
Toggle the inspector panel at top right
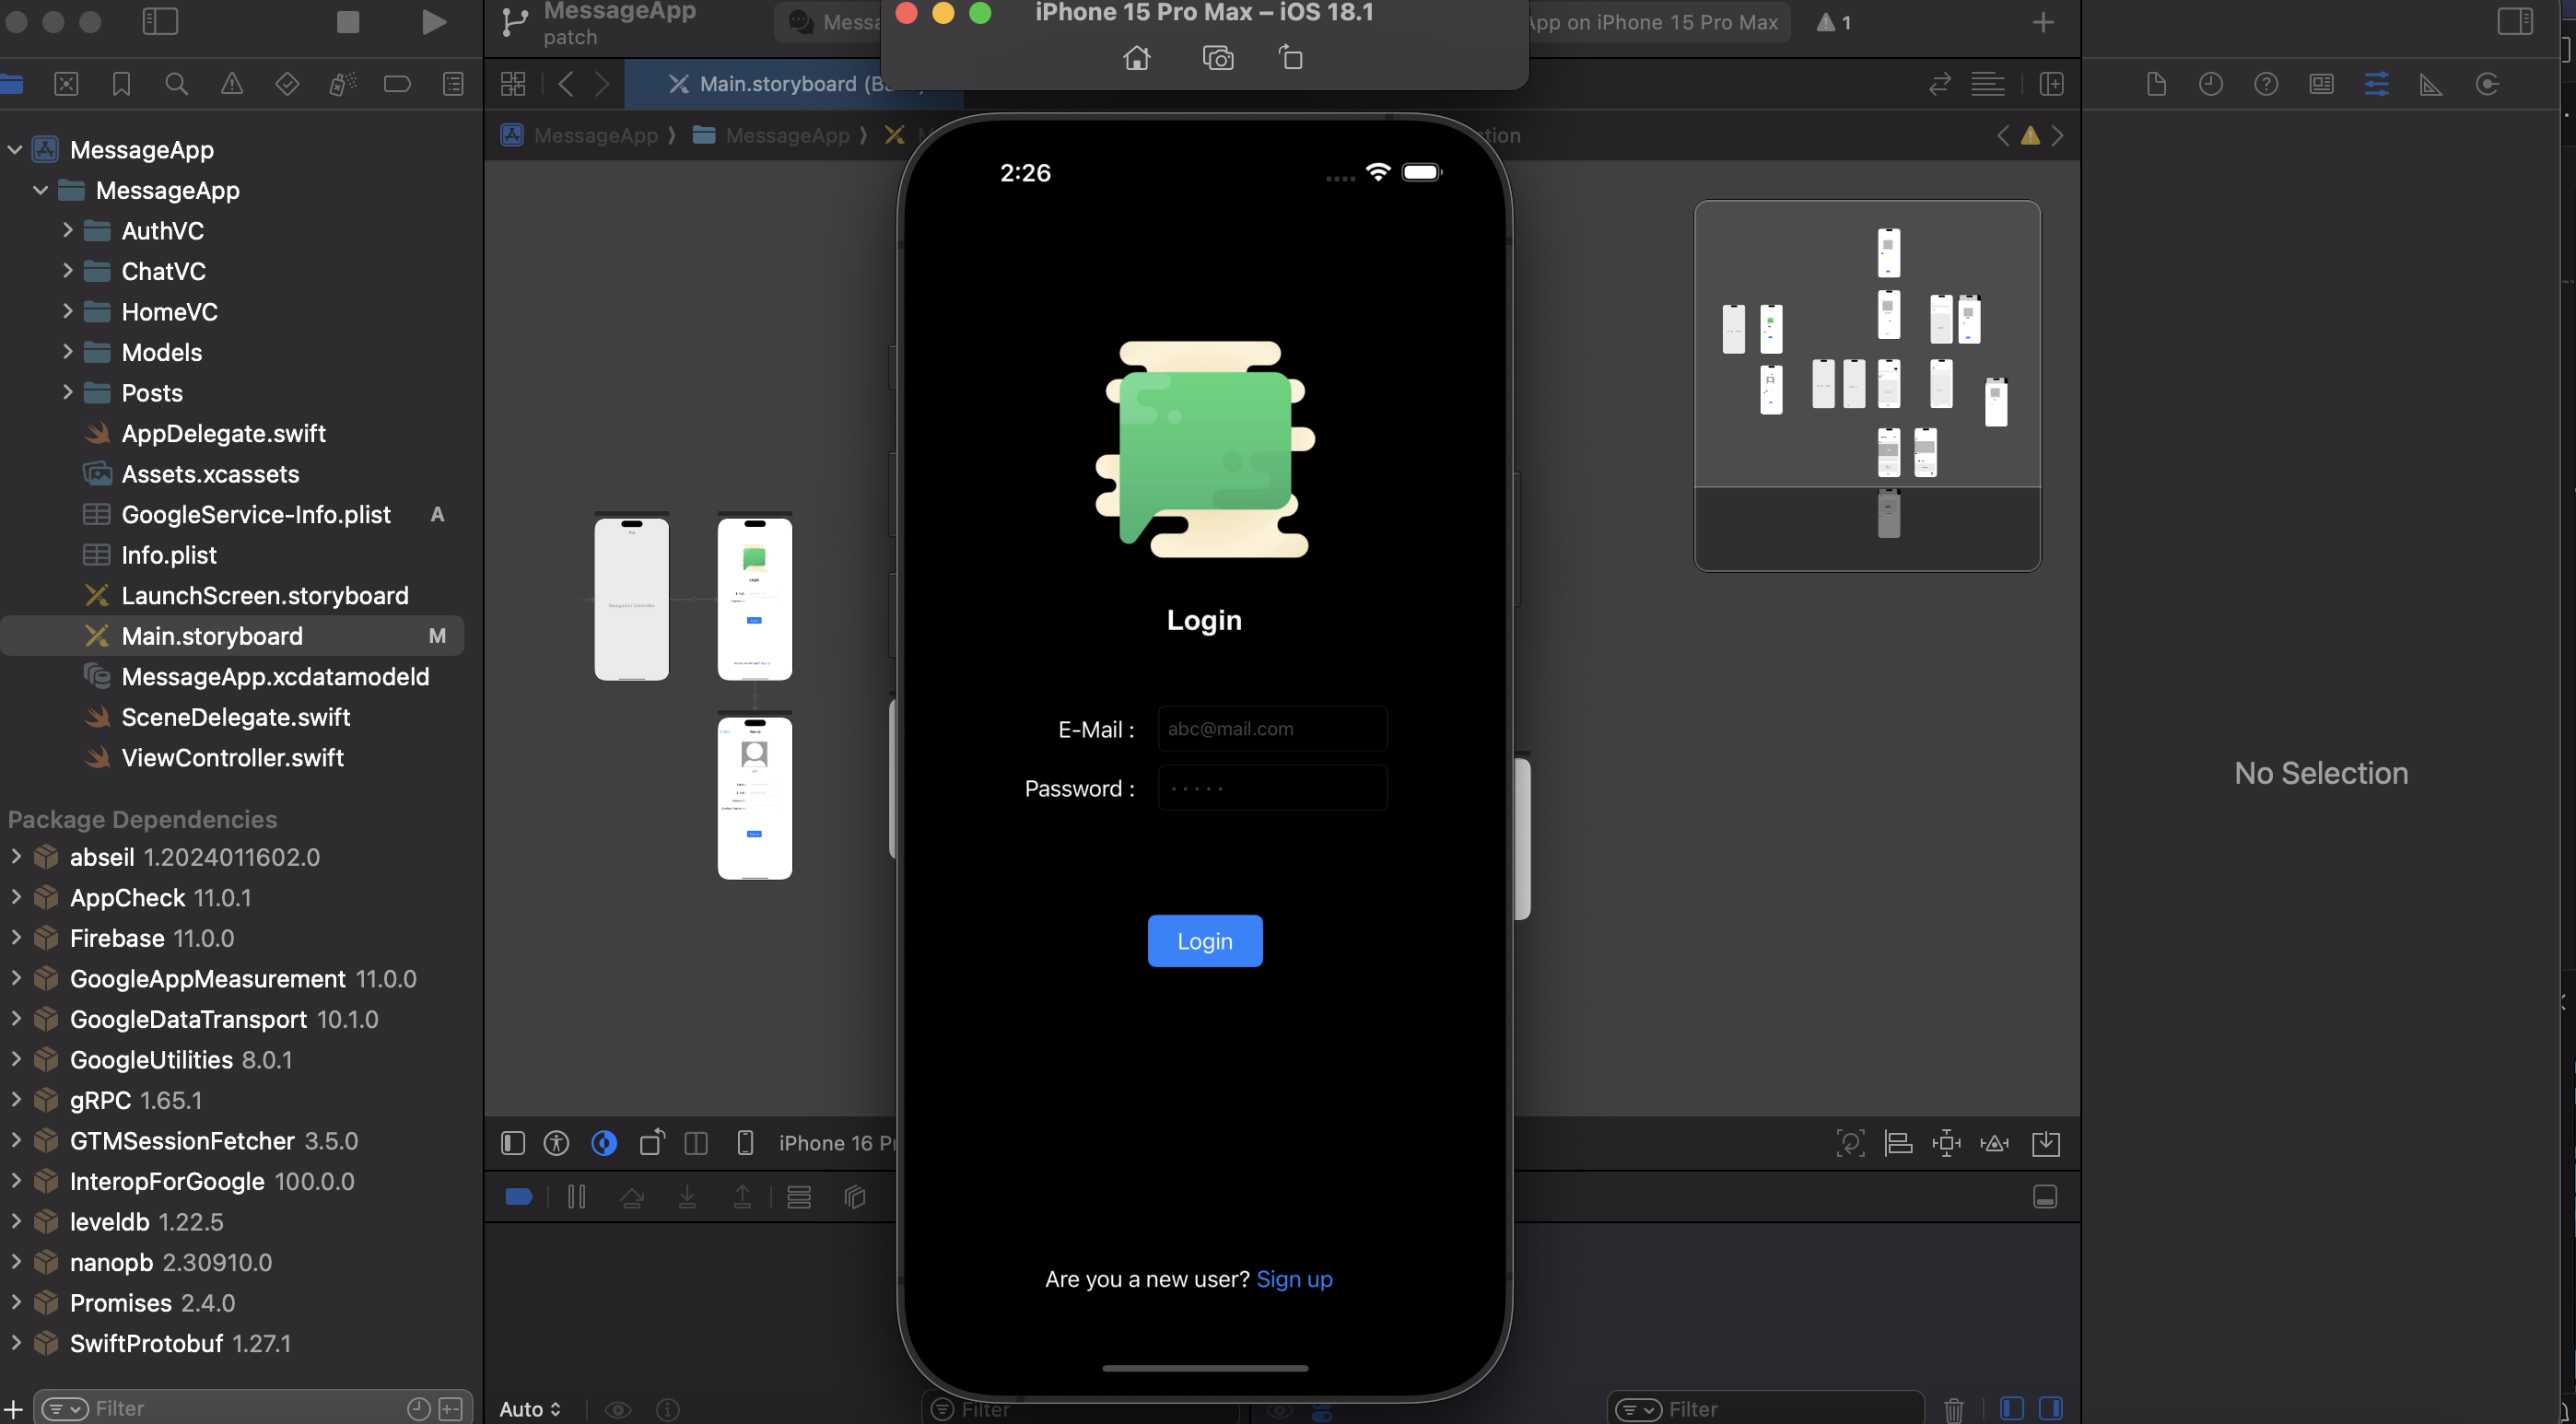point(2514,22)
